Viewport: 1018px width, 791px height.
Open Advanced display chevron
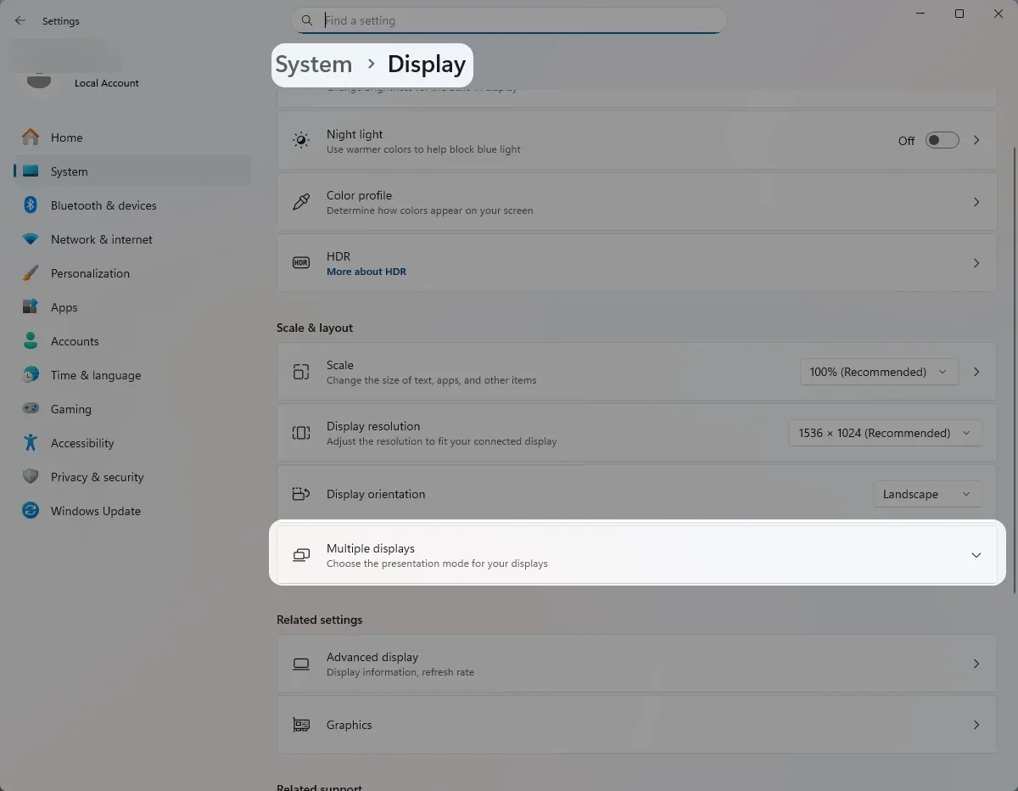[976, 664]
